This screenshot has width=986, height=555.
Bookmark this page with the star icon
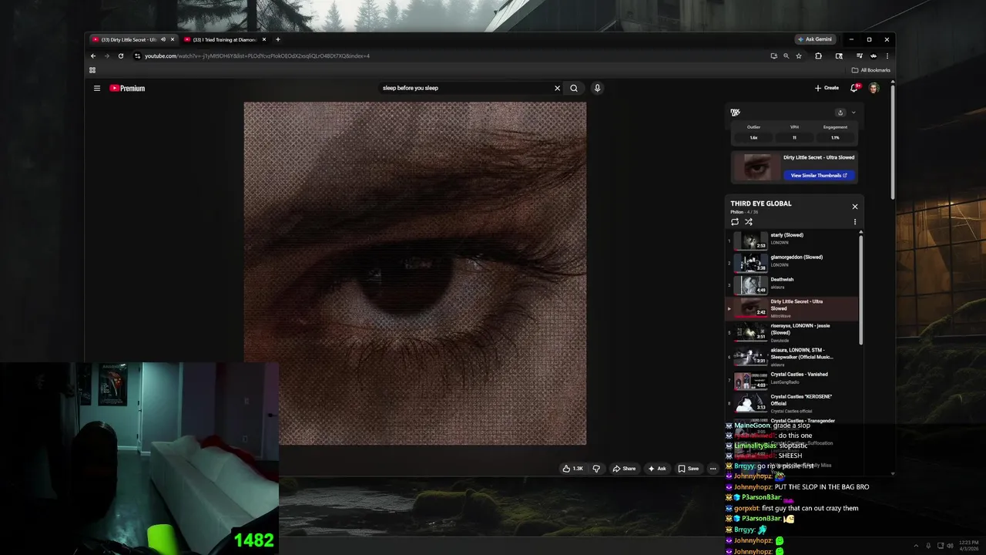coord(799,55)
